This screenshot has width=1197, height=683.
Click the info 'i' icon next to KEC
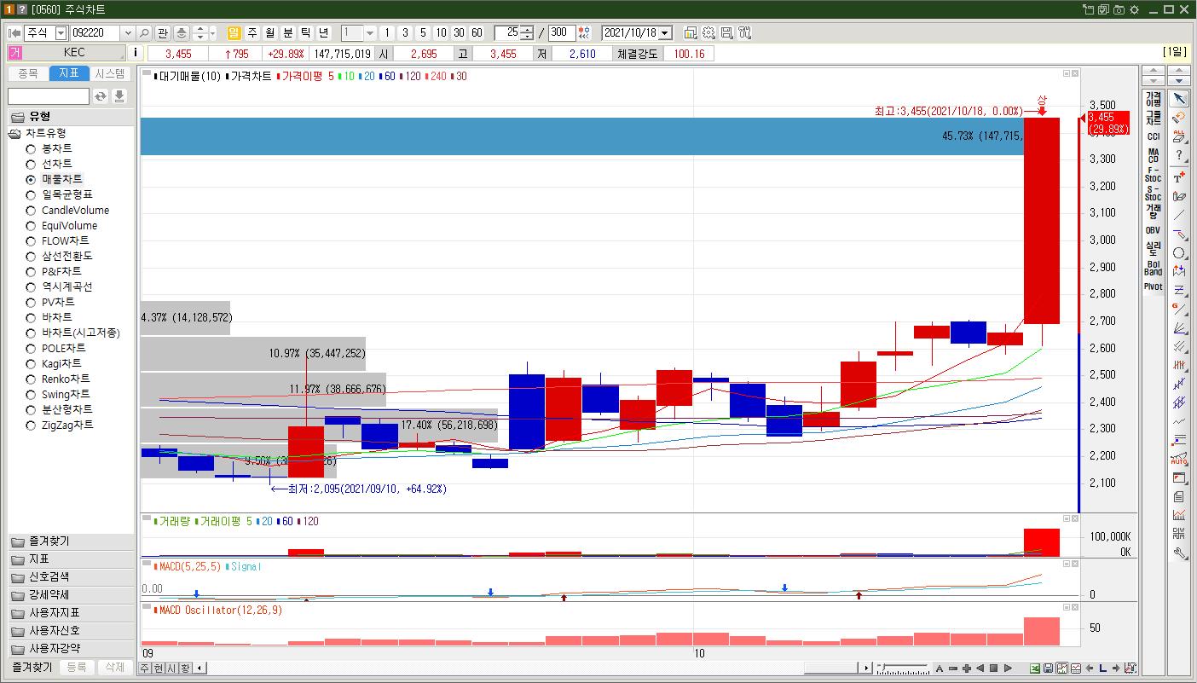[136, 54]
